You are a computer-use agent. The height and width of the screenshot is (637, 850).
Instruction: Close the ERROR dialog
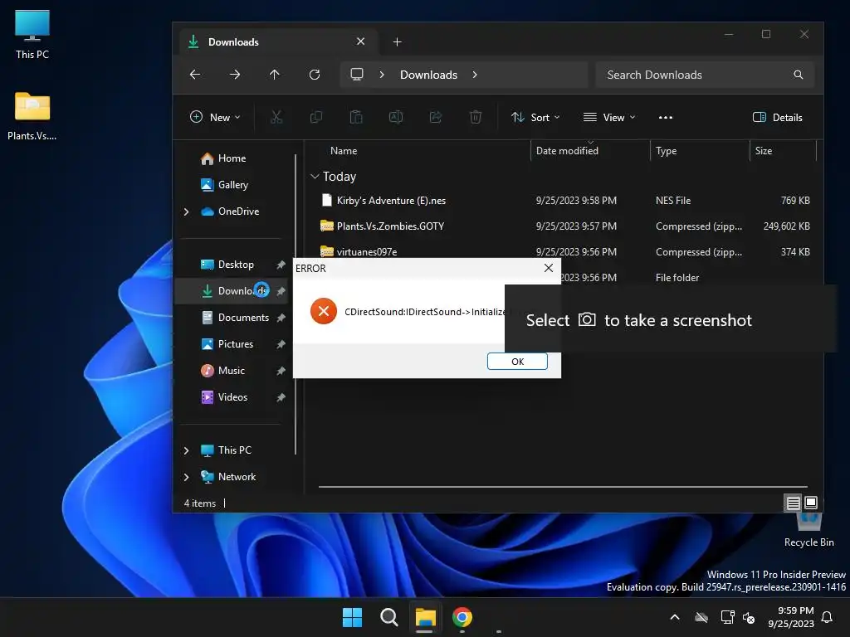tap(549, 268)
